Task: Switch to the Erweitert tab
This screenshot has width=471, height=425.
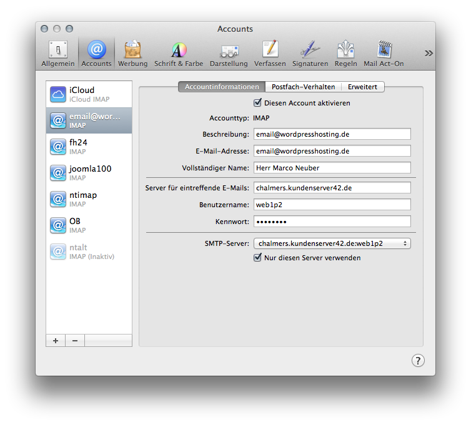Action: 362,87
